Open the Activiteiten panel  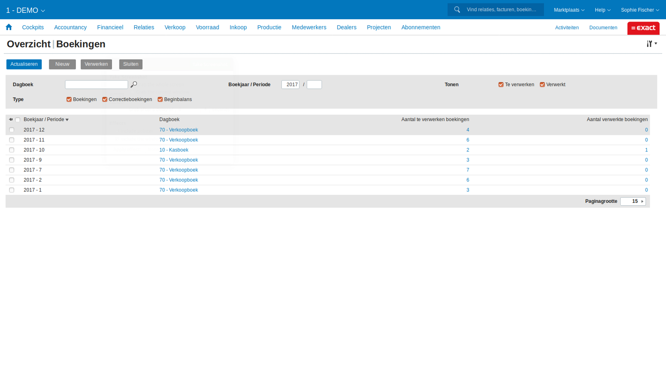coord(567,27)
